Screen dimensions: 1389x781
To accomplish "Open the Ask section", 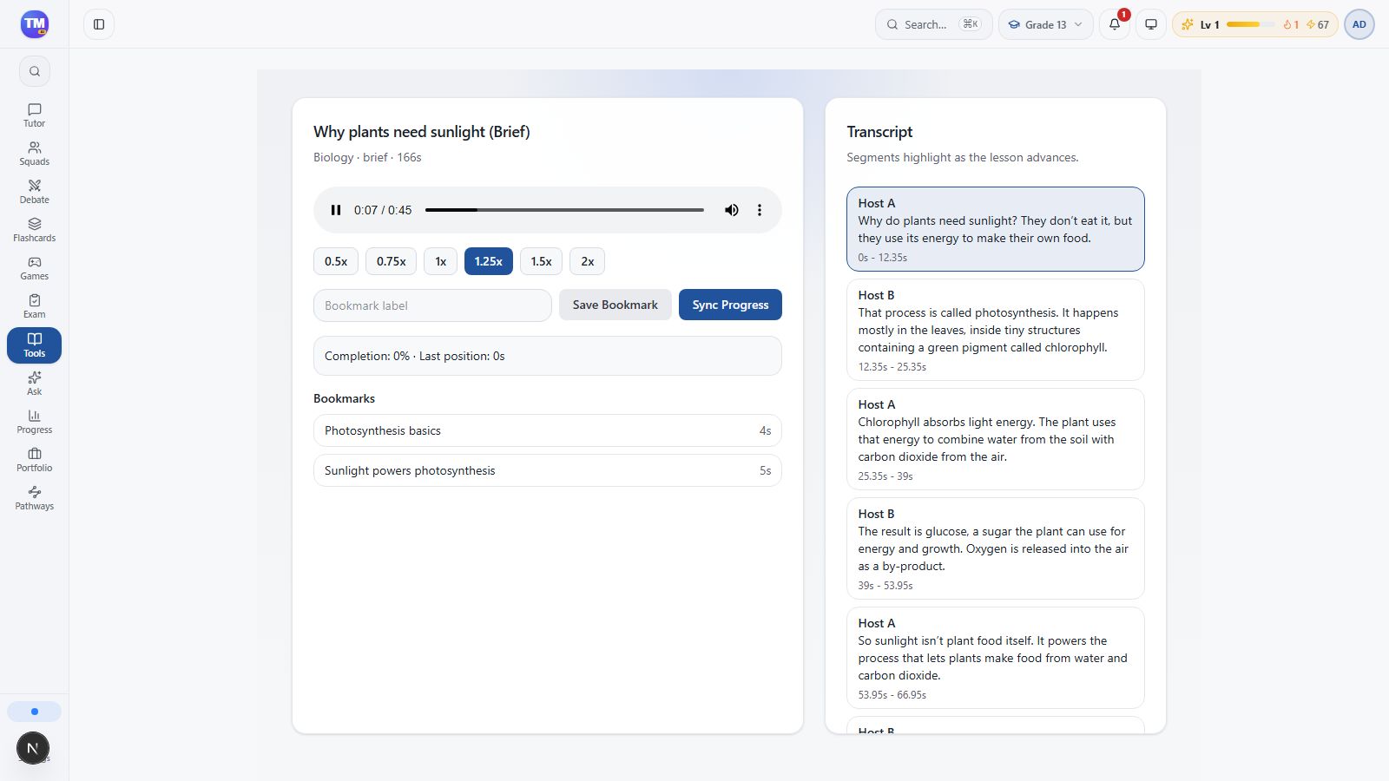I will click(x=35, y=384).
